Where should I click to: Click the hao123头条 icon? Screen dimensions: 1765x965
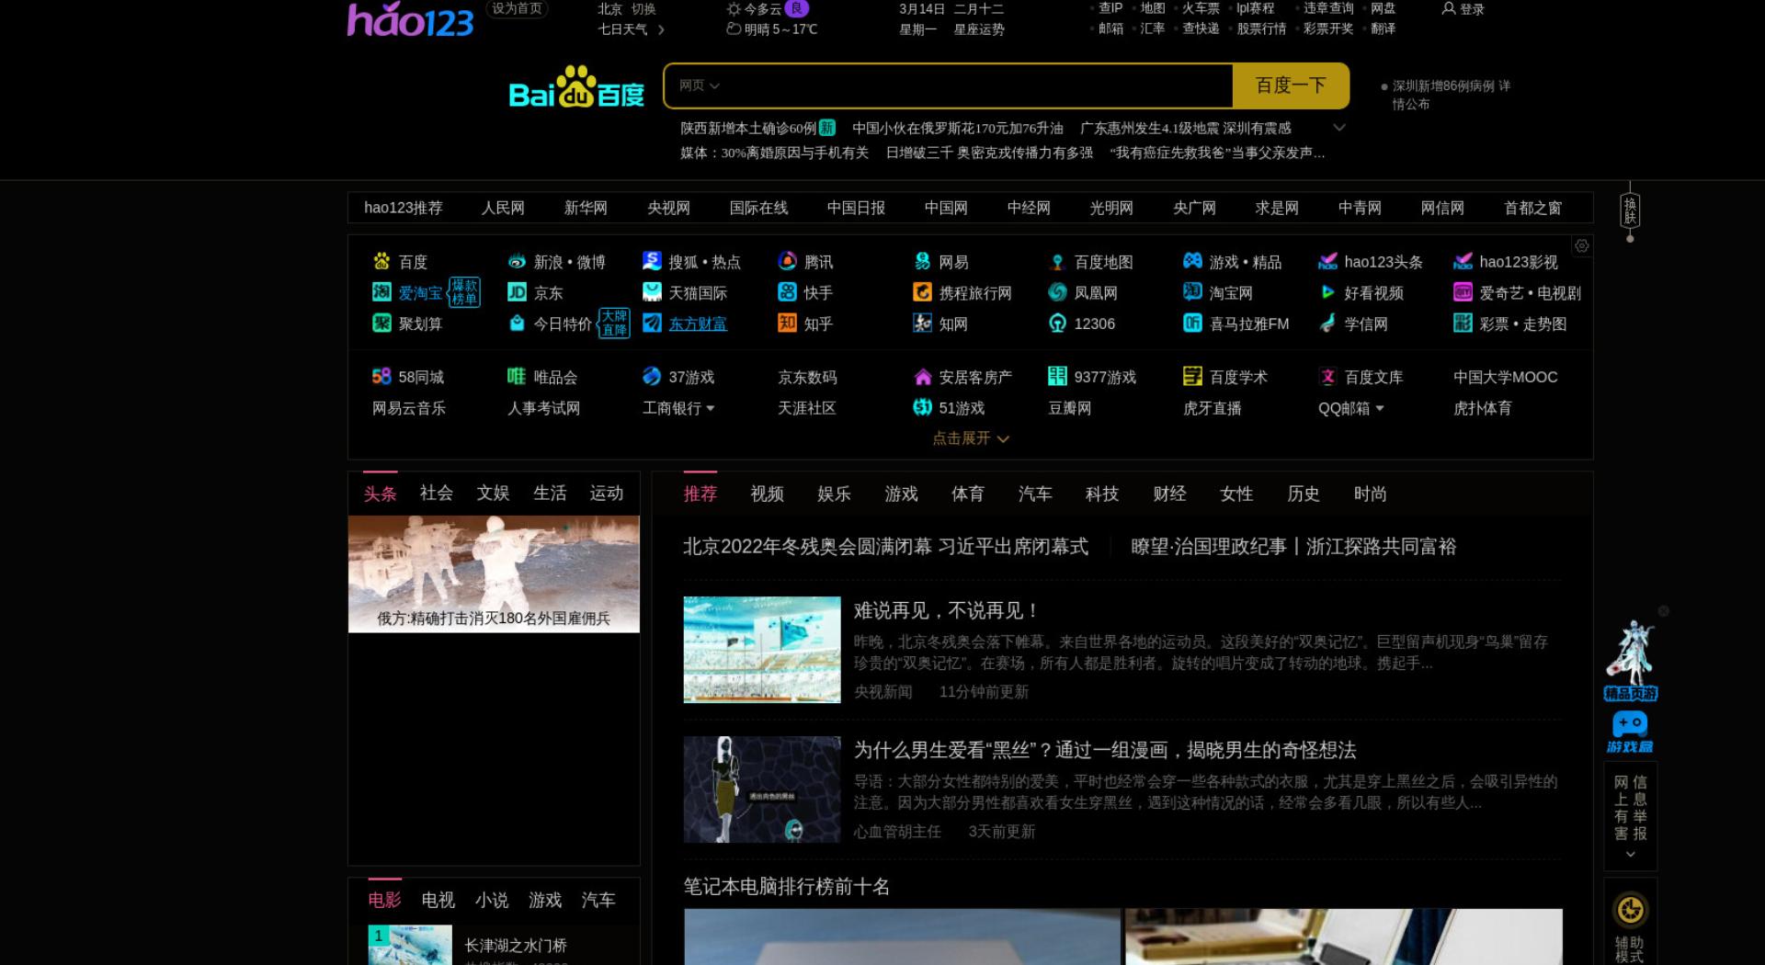coord(1327,262)
